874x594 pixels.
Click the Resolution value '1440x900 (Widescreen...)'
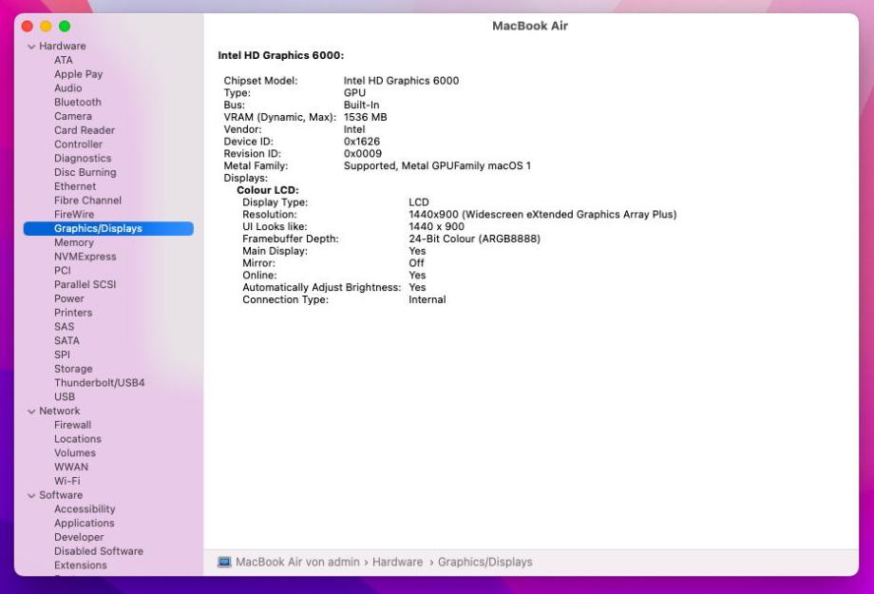542,215
